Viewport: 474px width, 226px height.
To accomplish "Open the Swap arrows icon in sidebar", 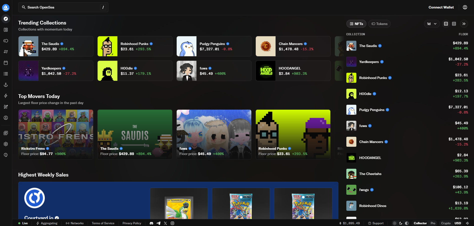I will coord(6,52).
